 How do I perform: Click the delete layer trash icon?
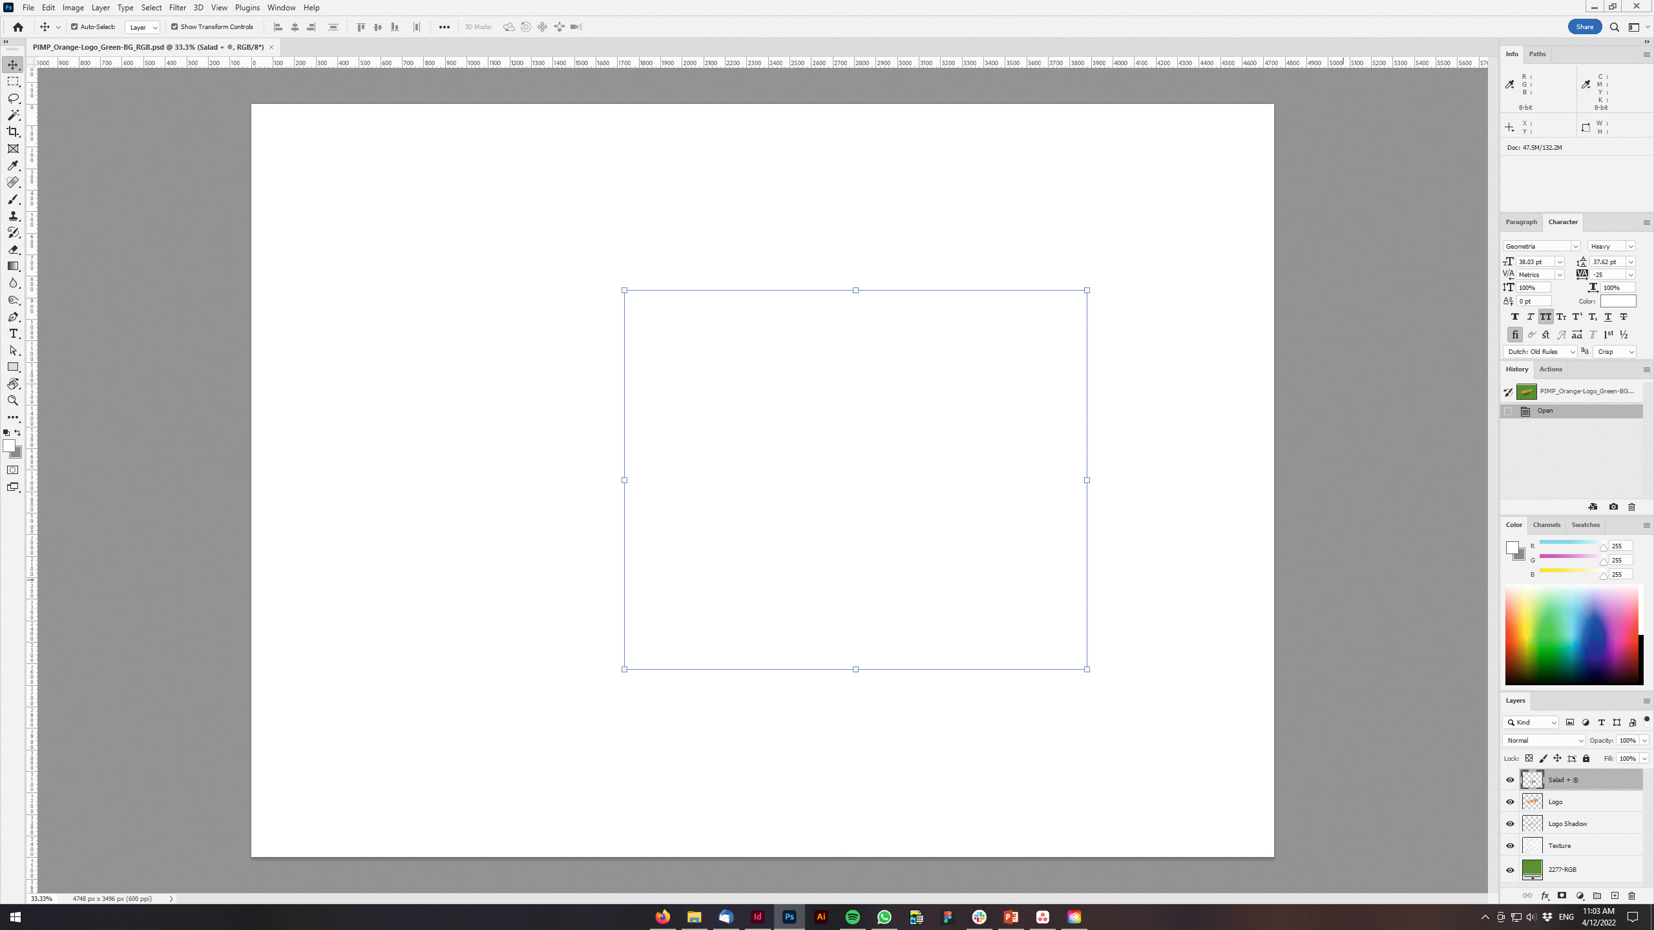click(x=1631, y=896)
